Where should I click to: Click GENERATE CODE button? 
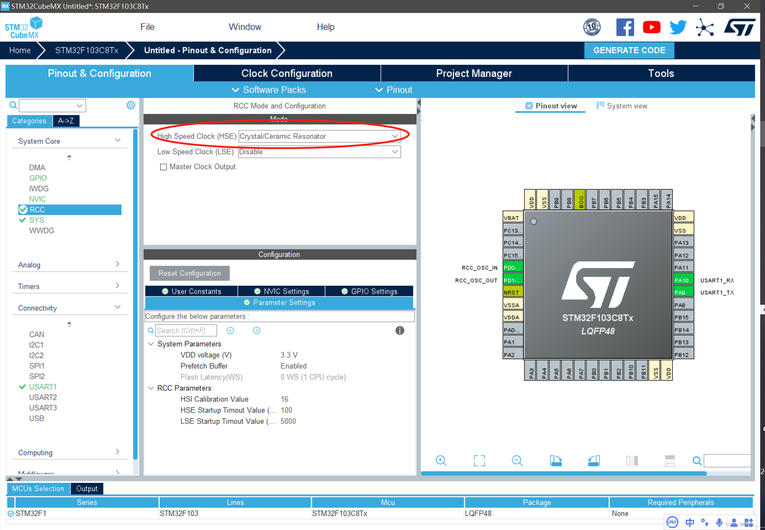[629, 50]
